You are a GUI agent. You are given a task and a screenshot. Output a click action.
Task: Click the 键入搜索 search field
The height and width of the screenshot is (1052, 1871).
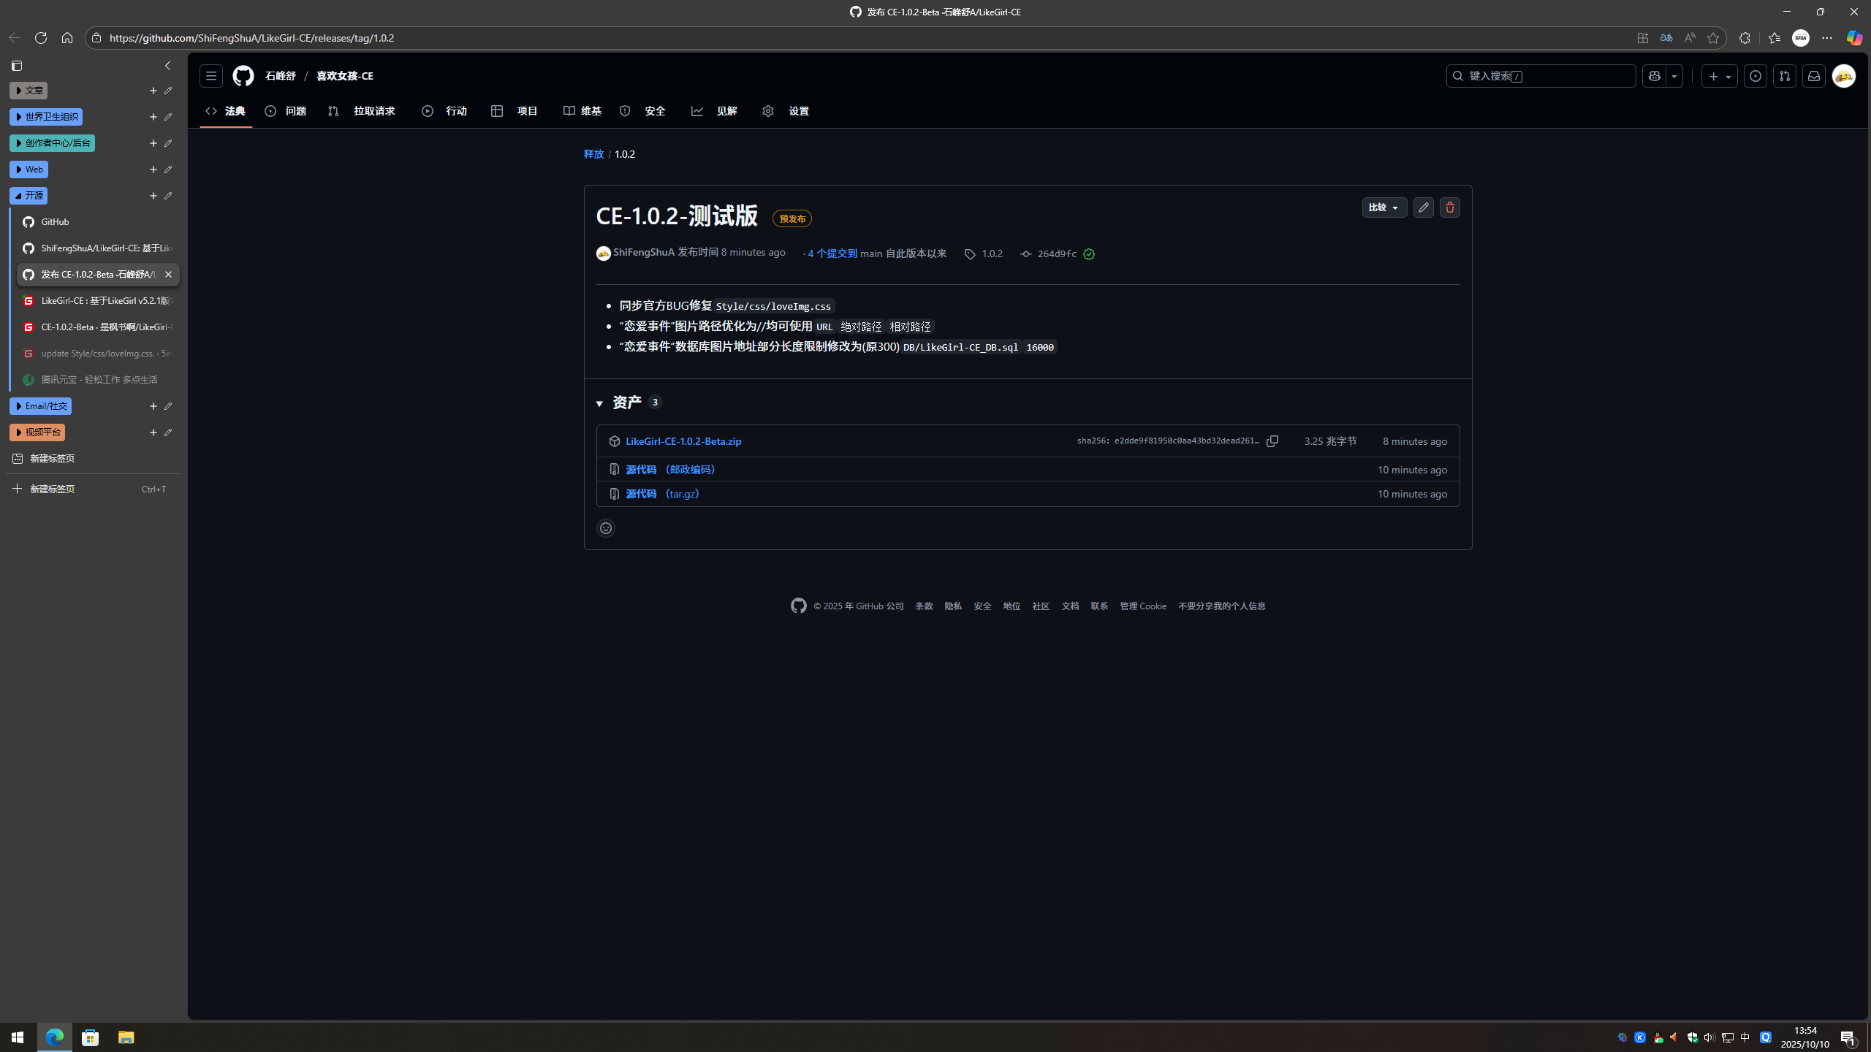[1541, 76]
